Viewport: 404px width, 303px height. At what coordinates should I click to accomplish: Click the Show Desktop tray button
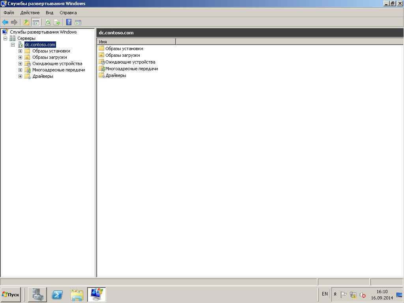400,294
